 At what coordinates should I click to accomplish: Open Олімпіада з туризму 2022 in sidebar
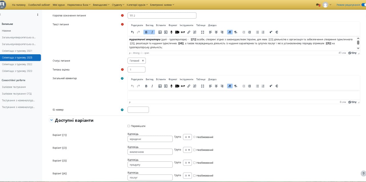pos(17,64)
